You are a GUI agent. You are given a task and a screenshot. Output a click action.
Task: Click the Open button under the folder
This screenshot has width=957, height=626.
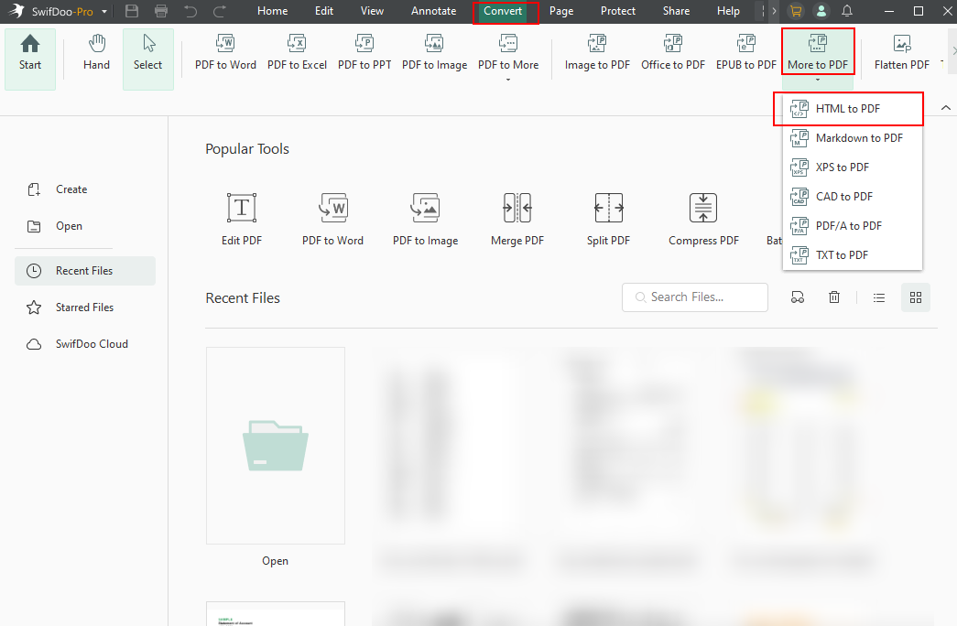coord(275,560)
